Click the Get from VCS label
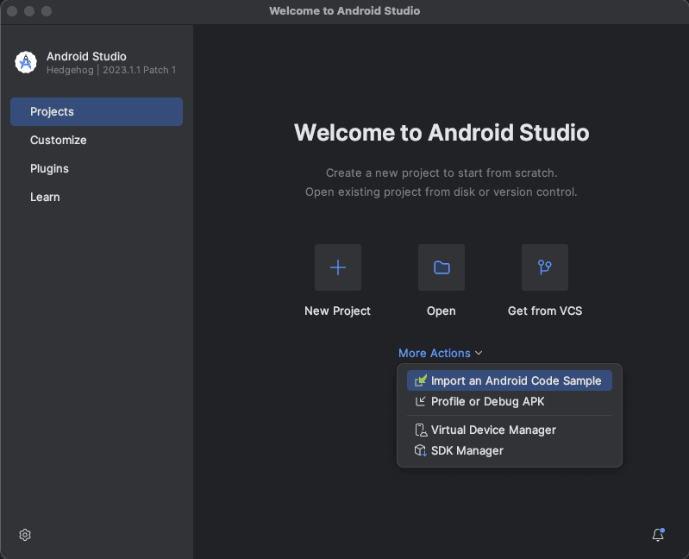The height and width of the screenshot is (559, 689). pyautogui.click(x=545, y=311)
